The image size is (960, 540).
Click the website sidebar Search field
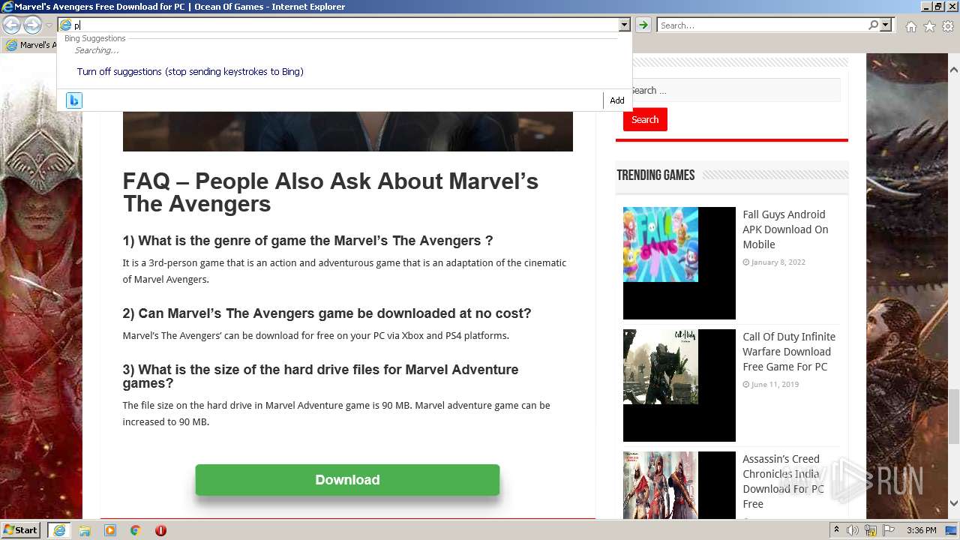click(732, 90)
